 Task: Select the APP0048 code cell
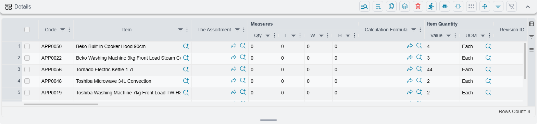point(56,81)
